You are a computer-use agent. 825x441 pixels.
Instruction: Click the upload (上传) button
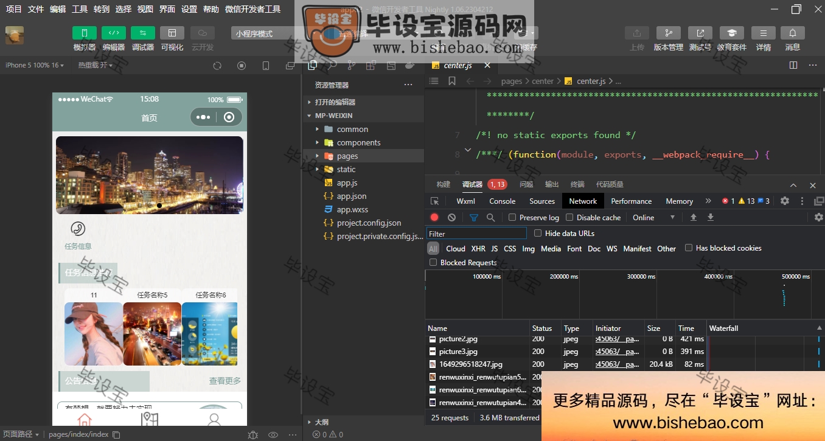tap(637, 33)
